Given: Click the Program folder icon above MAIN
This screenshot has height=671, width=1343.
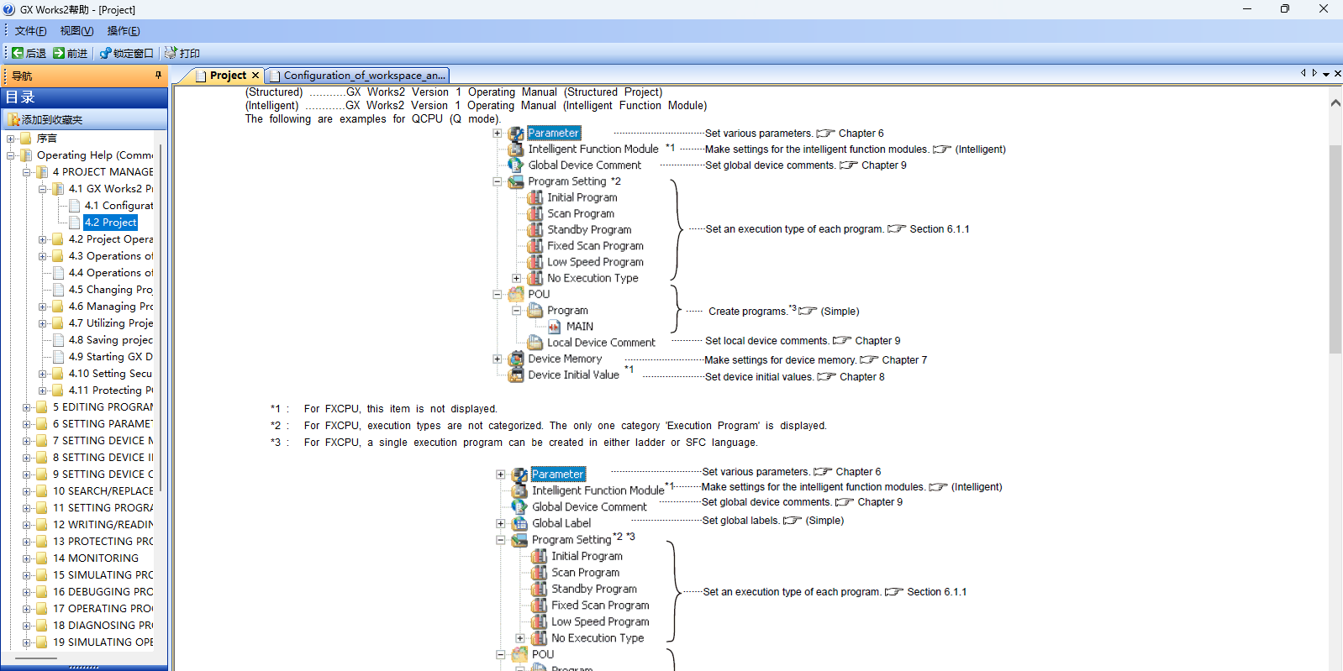Looking at the screenshot, I should pyautogui.click(x=535, y=311).
